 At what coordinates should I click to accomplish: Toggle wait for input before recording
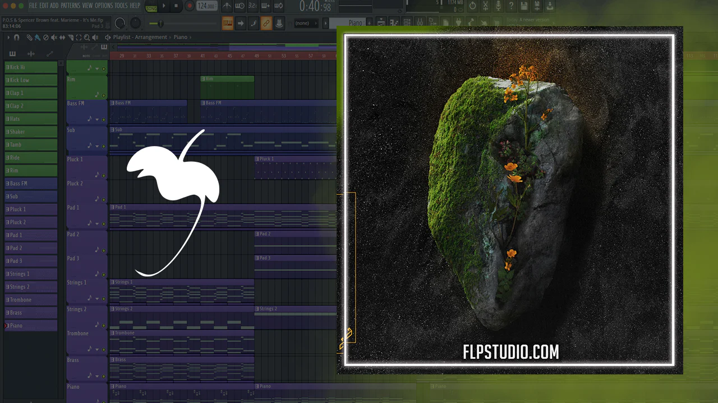(x=240, y=6)
